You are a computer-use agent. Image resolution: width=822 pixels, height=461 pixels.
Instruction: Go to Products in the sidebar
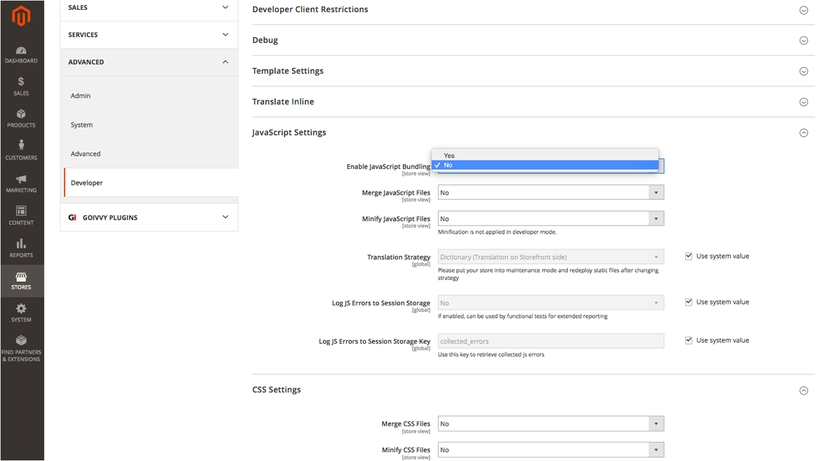22,119
